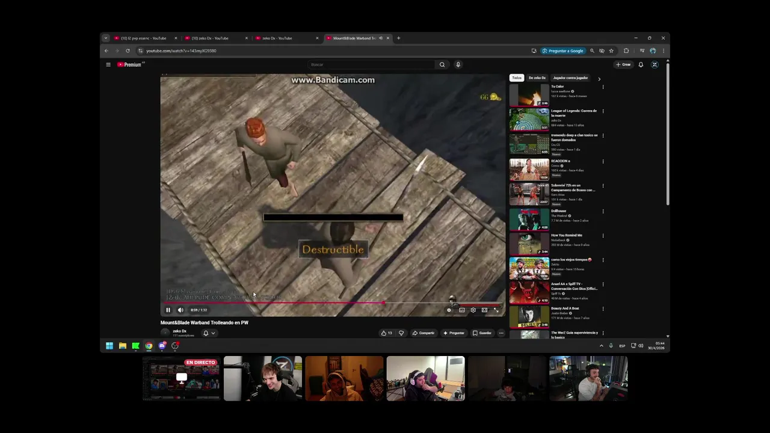Screen dimensions: 770x433
Task: Open options menu for How You Remind Me
Action: point(603,236)
